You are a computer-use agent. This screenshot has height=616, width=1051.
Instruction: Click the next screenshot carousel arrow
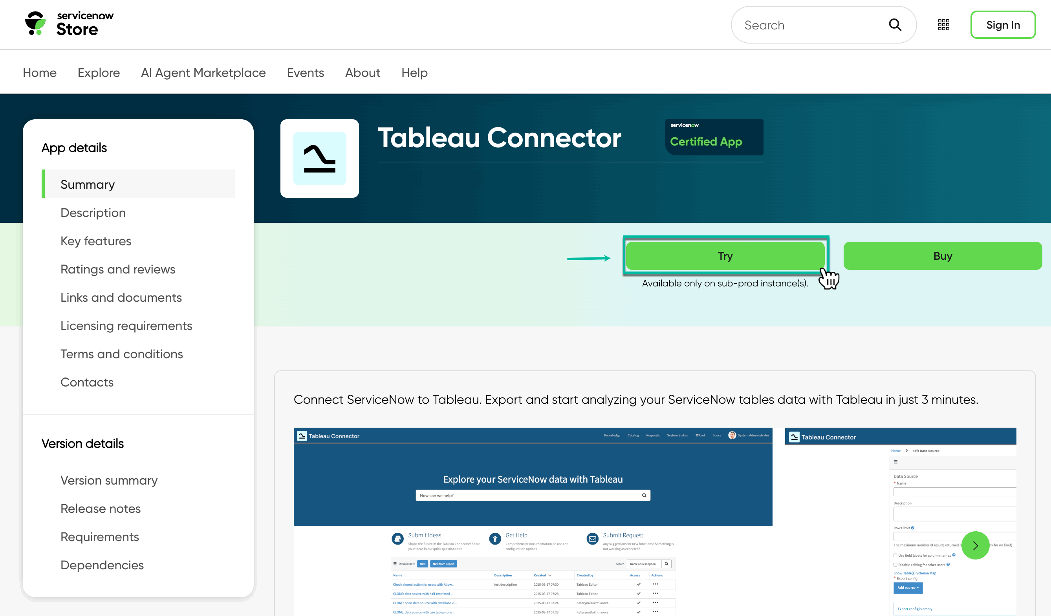tap(976, 545)
